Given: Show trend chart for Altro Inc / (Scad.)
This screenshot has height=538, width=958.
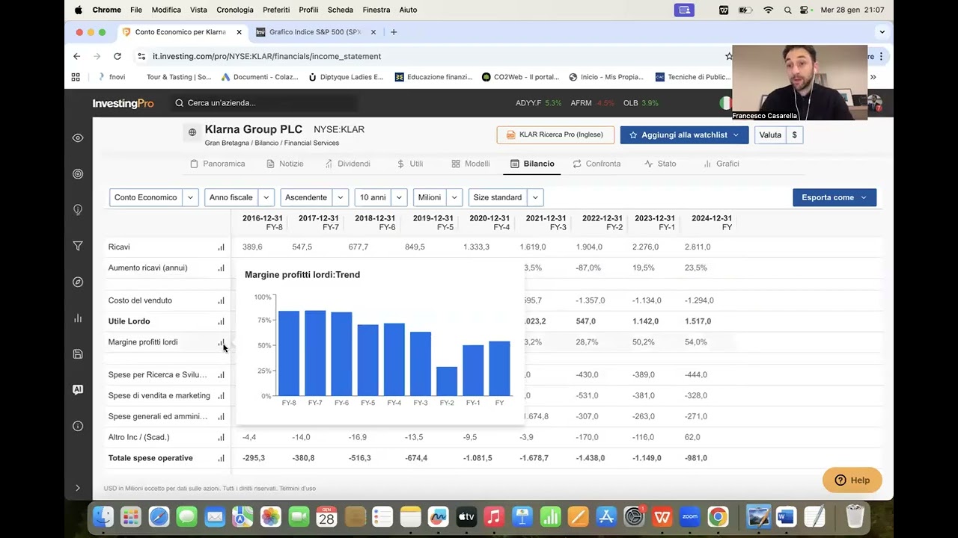Looking at the screenshot, I should click(x=221, y=438).
